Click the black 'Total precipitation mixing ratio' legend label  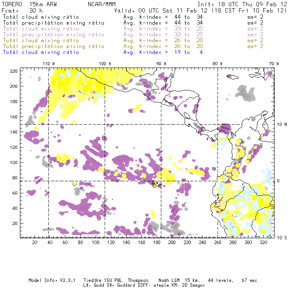(54, 23)
